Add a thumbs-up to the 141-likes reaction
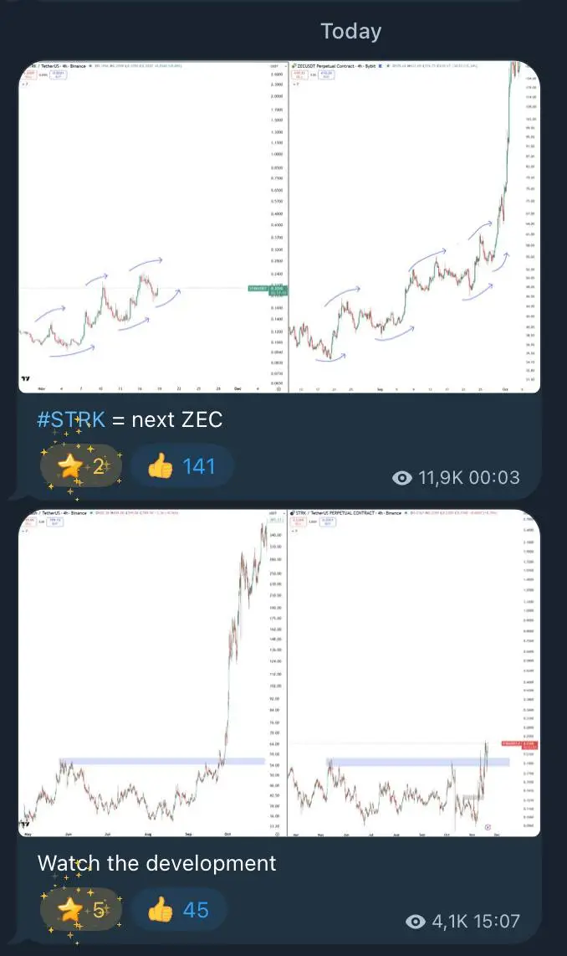This screenshot has height=956, width=567. (181, 465)
